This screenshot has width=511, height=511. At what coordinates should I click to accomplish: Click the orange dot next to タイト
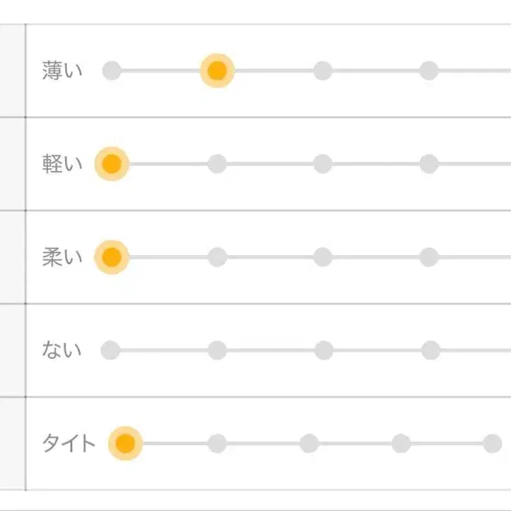[x=125, y=443]
